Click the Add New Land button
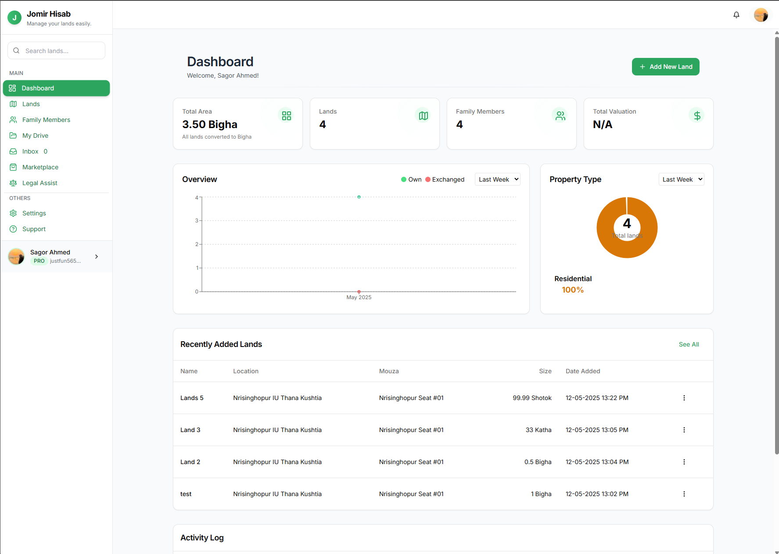779x554 pixels. point(665,67)
